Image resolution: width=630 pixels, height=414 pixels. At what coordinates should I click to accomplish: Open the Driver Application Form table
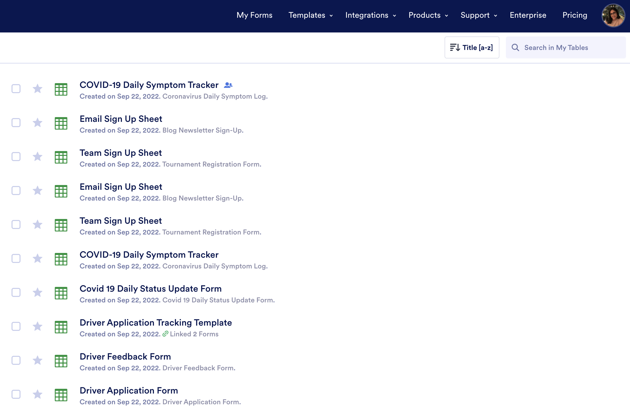(x=129, y=391)
